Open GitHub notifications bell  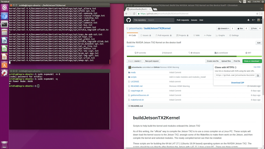[248, 20]
